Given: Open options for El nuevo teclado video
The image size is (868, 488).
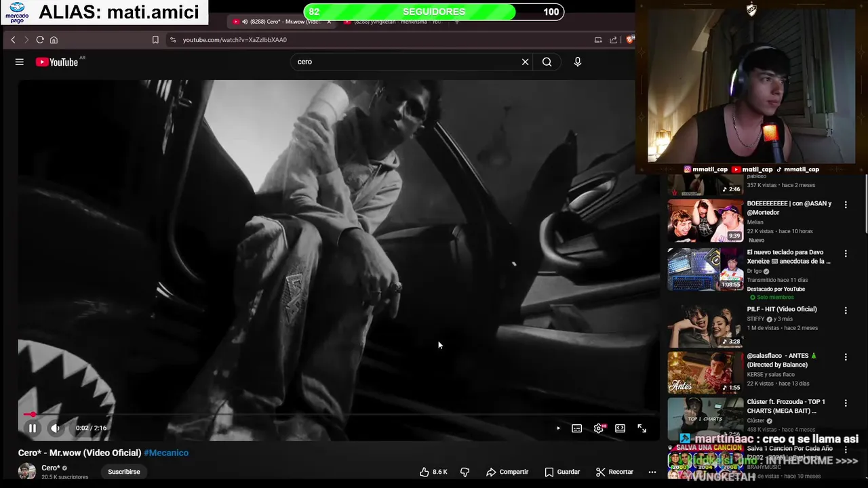Looking at the screenshot, I should click(x=846, y=253).
